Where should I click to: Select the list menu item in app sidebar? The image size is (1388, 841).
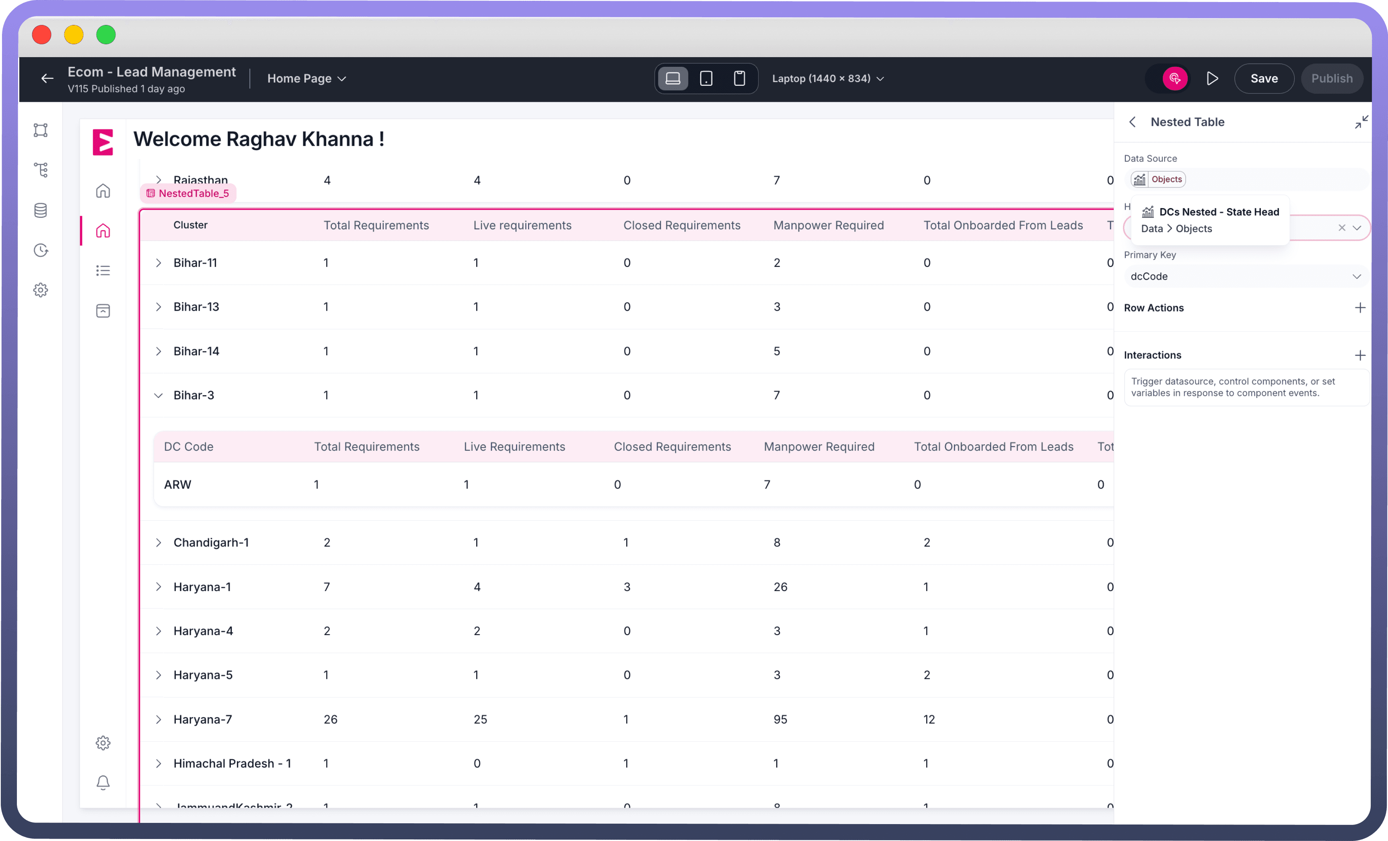pyautogui.click(x=103, y=270)
